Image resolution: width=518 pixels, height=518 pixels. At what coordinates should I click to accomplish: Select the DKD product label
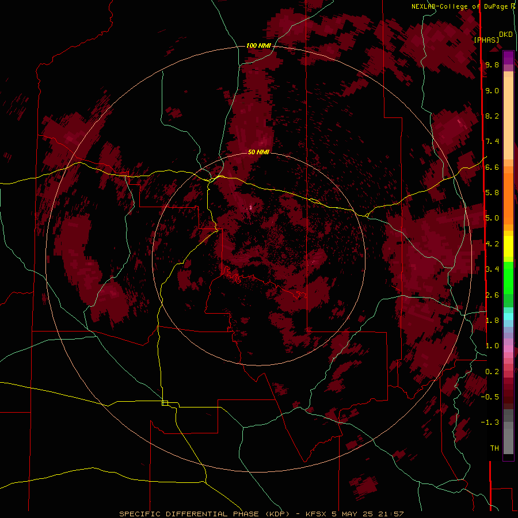coord(505,35)
